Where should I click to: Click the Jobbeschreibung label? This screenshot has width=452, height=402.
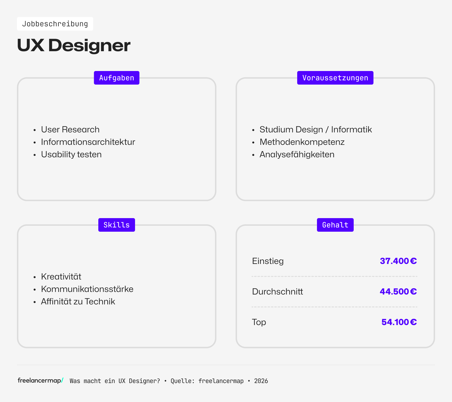(x=55, y=24)
